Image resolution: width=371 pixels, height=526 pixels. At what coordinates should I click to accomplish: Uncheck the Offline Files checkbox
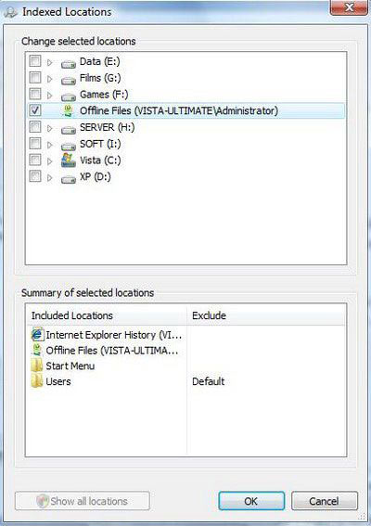pos(35,110)
